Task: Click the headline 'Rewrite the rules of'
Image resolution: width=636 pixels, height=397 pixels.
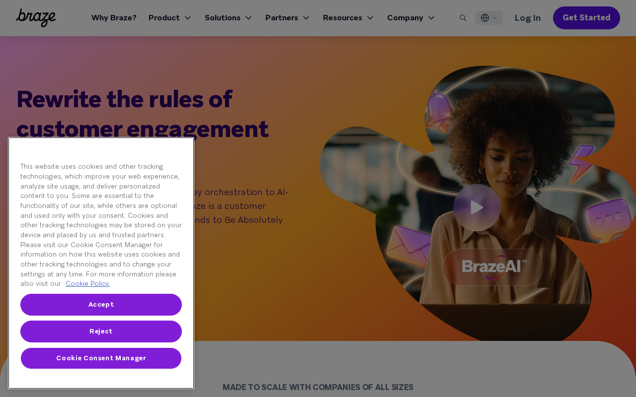Action: 124,99
